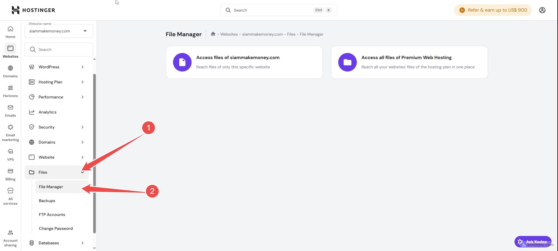Go to Home in left rail
Image resolution: width=558 pixels, height=251 pixels.
pyautogui.click(x=10, y=32)
